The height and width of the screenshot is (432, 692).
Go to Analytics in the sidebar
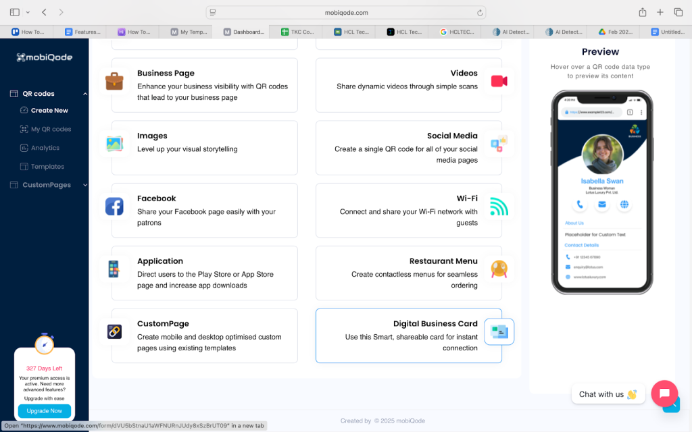(x=45, y=148)
